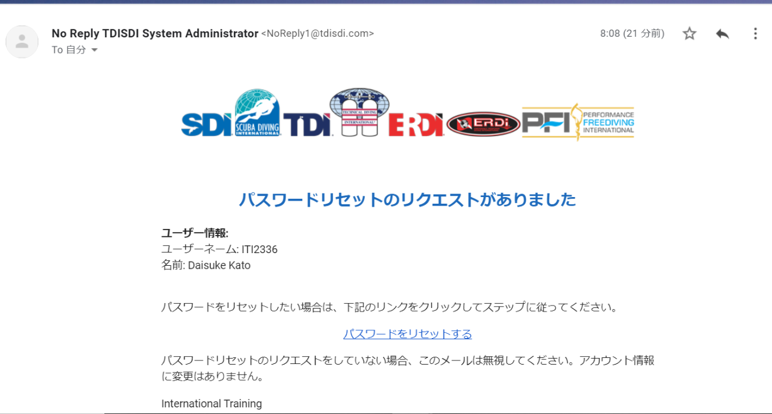
Task: Click the 'International Training' signature text
Action: point(212,404)
